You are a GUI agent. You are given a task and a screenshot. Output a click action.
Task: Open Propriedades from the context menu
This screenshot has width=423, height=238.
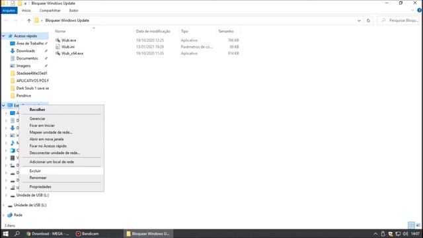[61, 186]
